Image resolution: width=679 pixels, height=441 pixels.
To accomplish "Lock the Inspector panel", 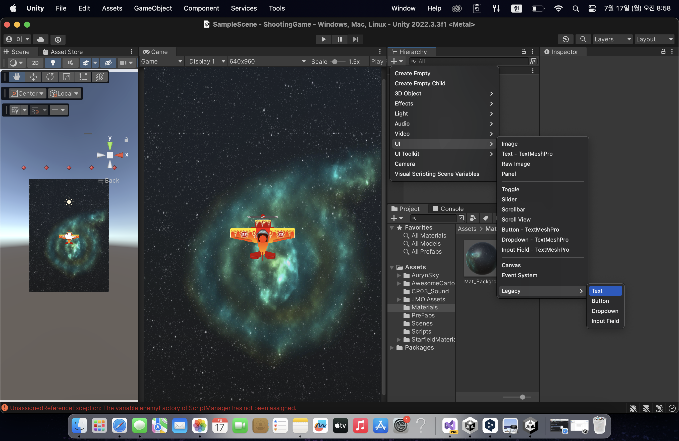I will tap(663, 52).
